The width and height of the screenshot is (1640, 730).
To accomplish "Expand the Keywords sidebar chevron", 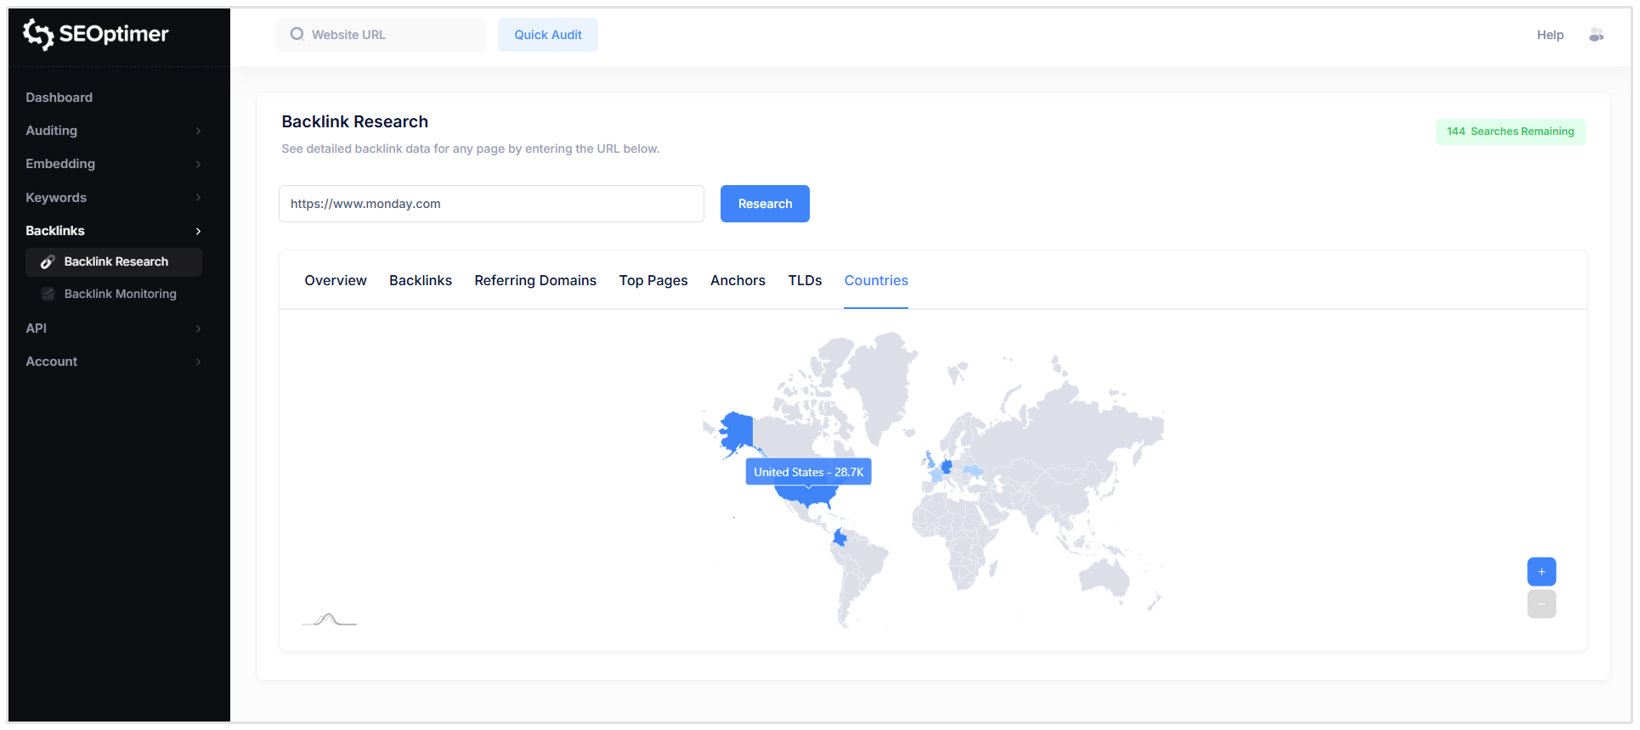I will click(x=198, y=198).
